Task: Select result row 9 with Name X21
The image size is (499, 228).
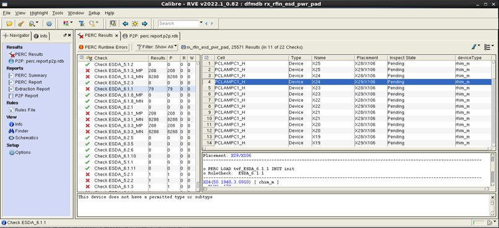Action: click(347, 113)
